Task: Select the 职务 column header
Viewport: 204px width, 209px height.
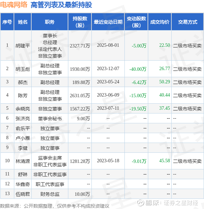Action: (50, 22)
